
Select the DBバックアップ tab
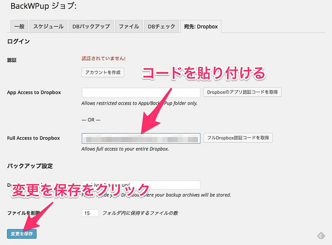point(91,27)
